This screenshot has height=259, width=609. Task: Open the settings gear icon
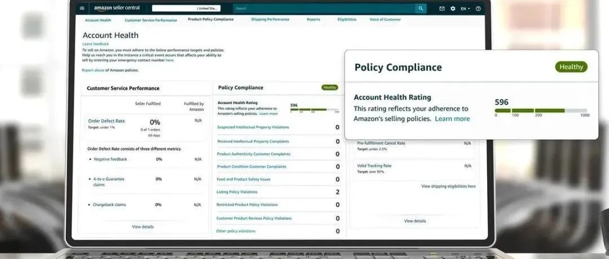pos(453,8)
